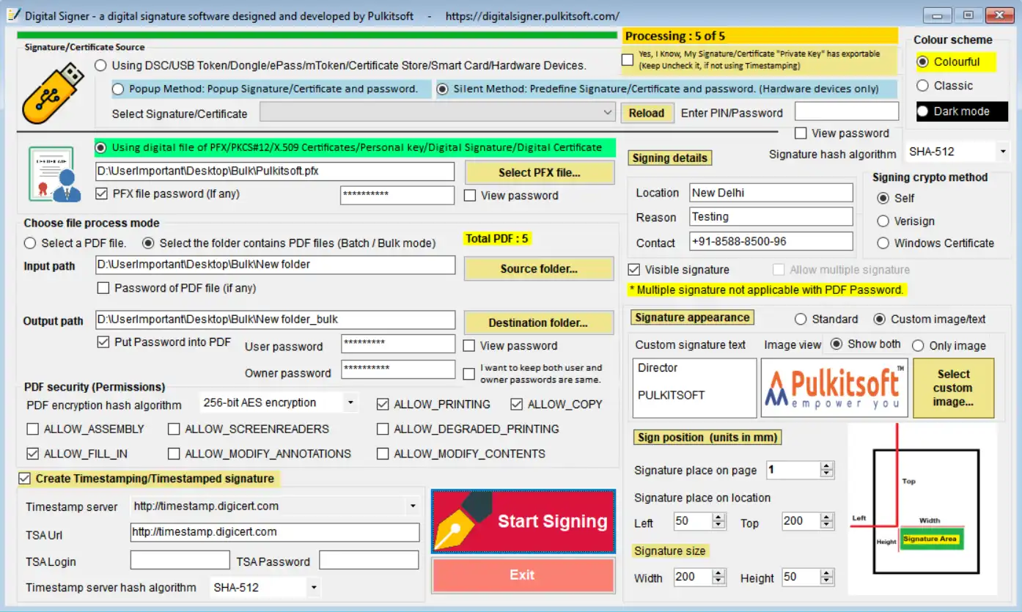Click the Enter PIN/Password field
This screenshot has height=612, width=1022.
(x=847, y=111)
